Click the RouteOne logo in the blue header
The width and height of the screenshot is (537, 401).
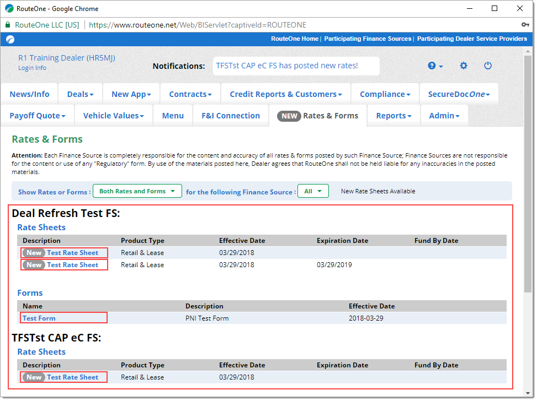10,39
